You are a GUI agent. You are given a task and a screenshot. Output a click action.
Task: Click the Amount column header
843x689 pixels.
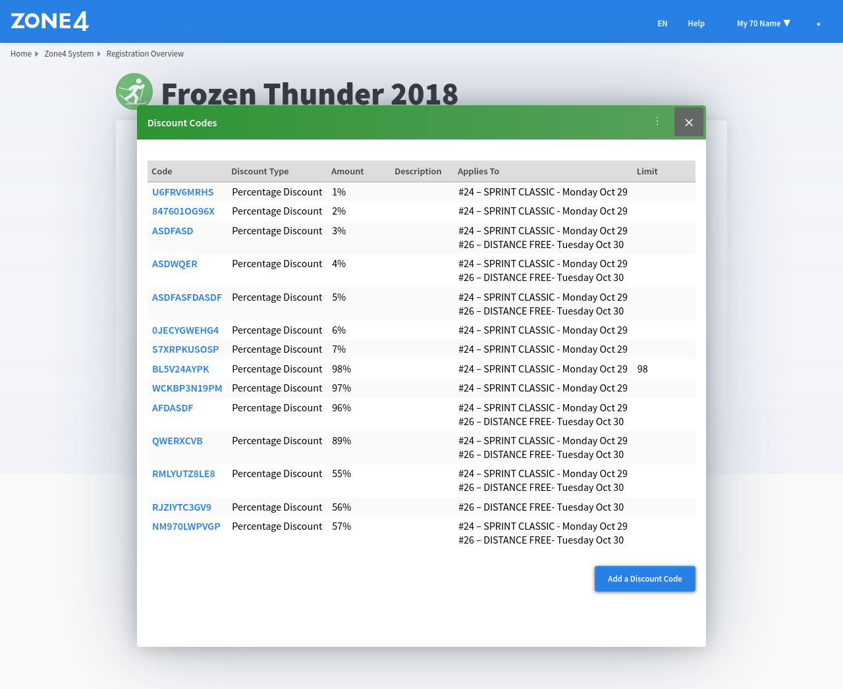click(347, 172)
